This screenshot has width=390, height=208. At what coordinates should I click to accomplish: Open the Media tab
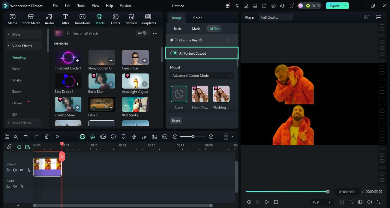point(12,19)
